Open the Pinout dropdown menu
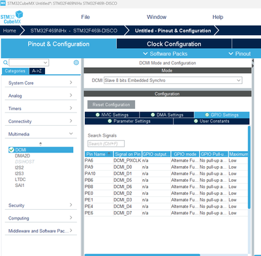This screenshot has width=261, height=256. pyautogui.click(x=239, y=53)
